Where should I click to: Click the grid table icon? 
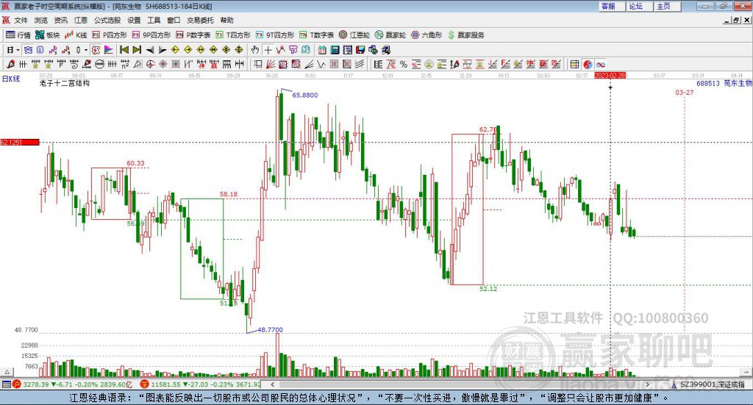(x=575, y=64)
